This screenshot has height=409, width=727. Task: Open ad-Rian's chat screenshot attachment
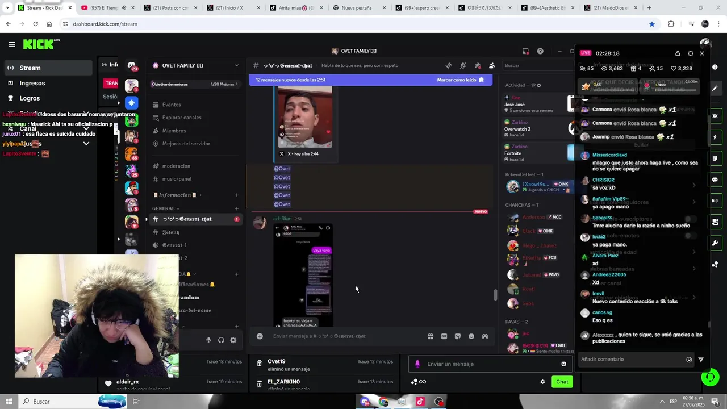[303, 275]
